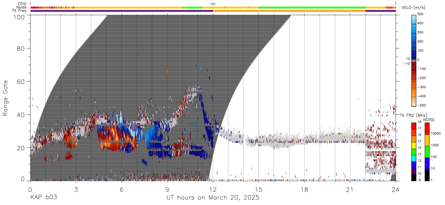Click y-axis tick label 60
Viewport: 445px width, 205px height.
click(21, 81)
